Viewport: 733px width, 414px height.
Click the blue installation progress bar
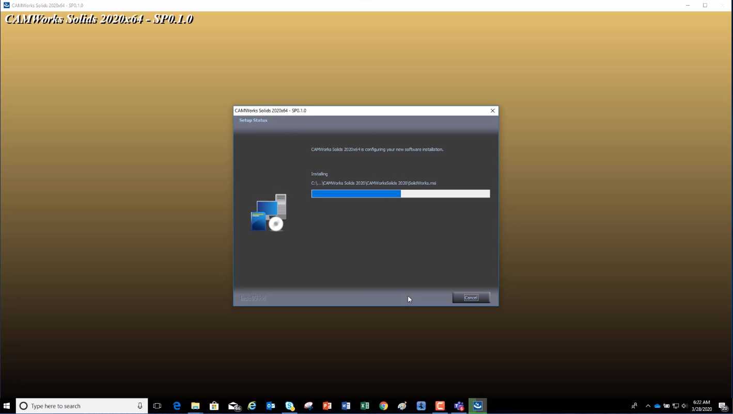point(400,194)
